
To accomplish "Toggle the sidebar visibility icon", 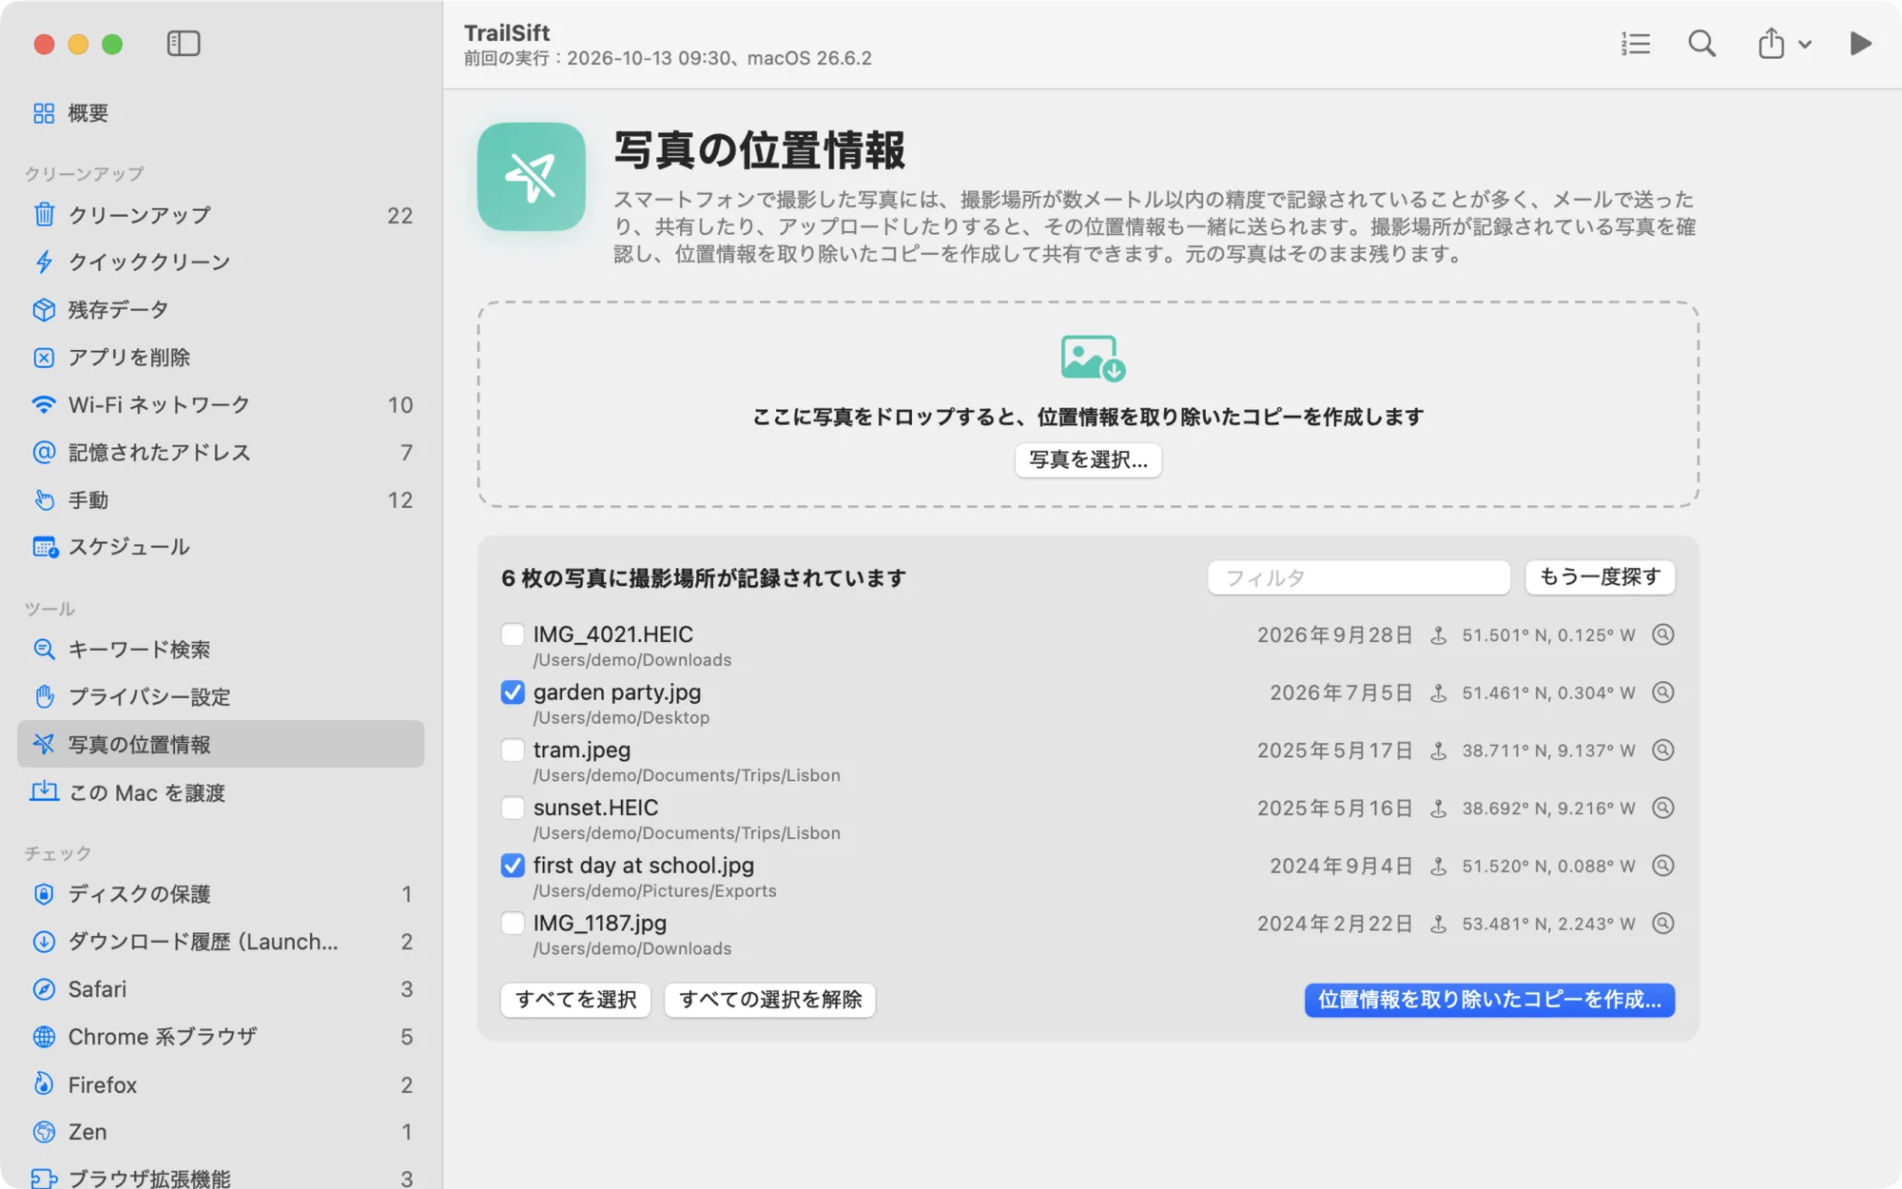I will coord(184,44).
